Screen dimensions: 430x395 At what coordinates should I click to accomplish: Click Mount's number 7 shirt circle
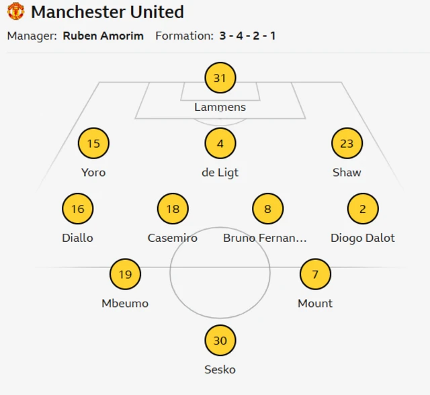[x=315, y=274]
